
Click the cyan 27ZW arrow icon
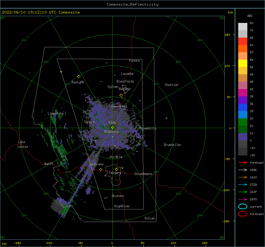pyautogui.click(x=243, y=185)
